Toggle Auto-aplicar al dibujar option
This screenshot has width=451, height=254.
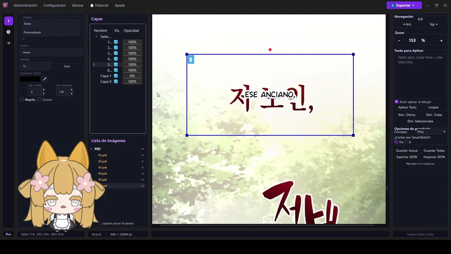tap(396, 102)
